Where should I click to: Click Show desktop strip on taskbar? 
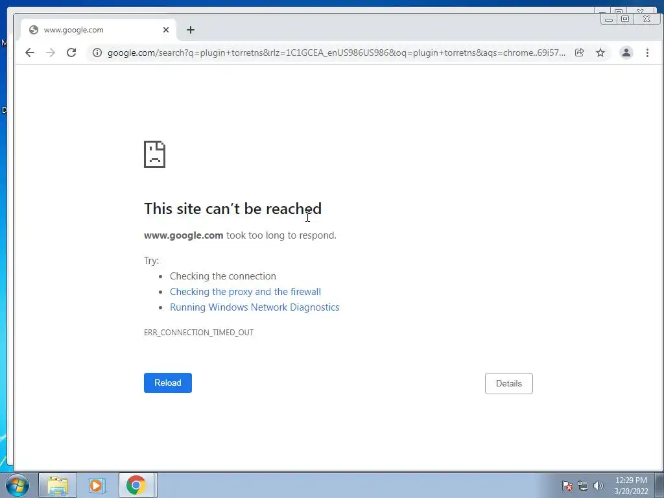point(659,485)
